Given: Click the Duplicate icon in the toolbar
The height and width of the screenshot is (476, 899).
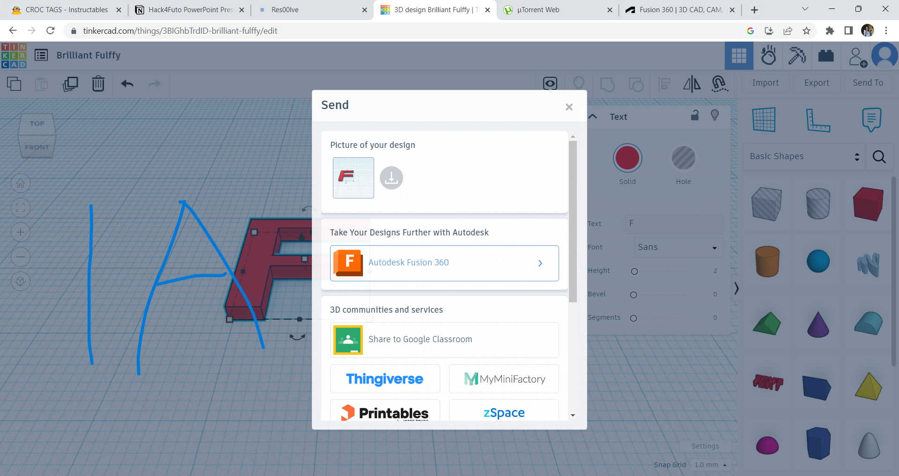Looking at the screenshot, I should tap(70, 84).
